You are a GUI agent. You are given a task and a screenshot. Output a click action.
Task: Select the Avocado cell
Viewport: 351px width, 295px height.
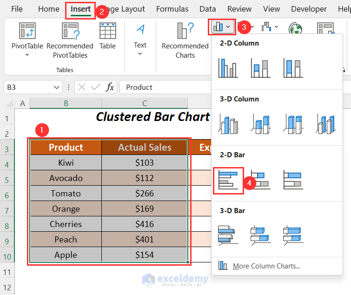coord(66,178)
